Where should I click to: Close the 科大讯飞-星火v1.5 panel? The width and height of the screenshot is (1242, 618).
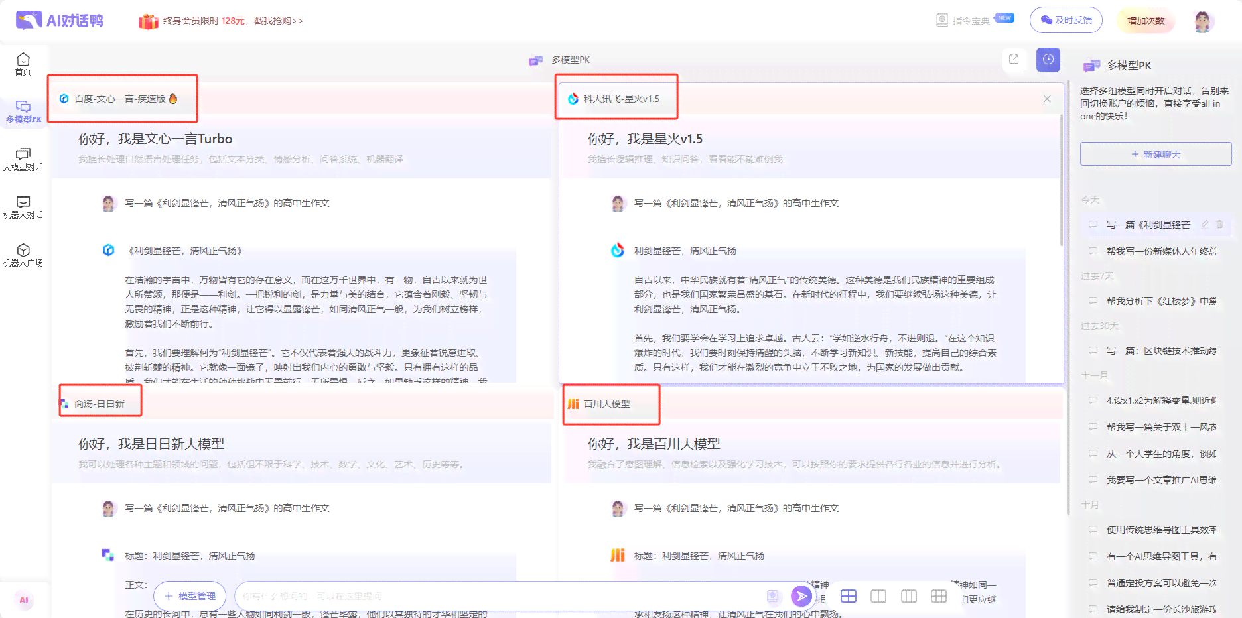pos(1047,99)
